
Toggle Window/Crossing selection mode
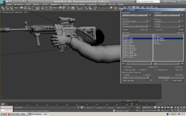(x=38, y=8)
